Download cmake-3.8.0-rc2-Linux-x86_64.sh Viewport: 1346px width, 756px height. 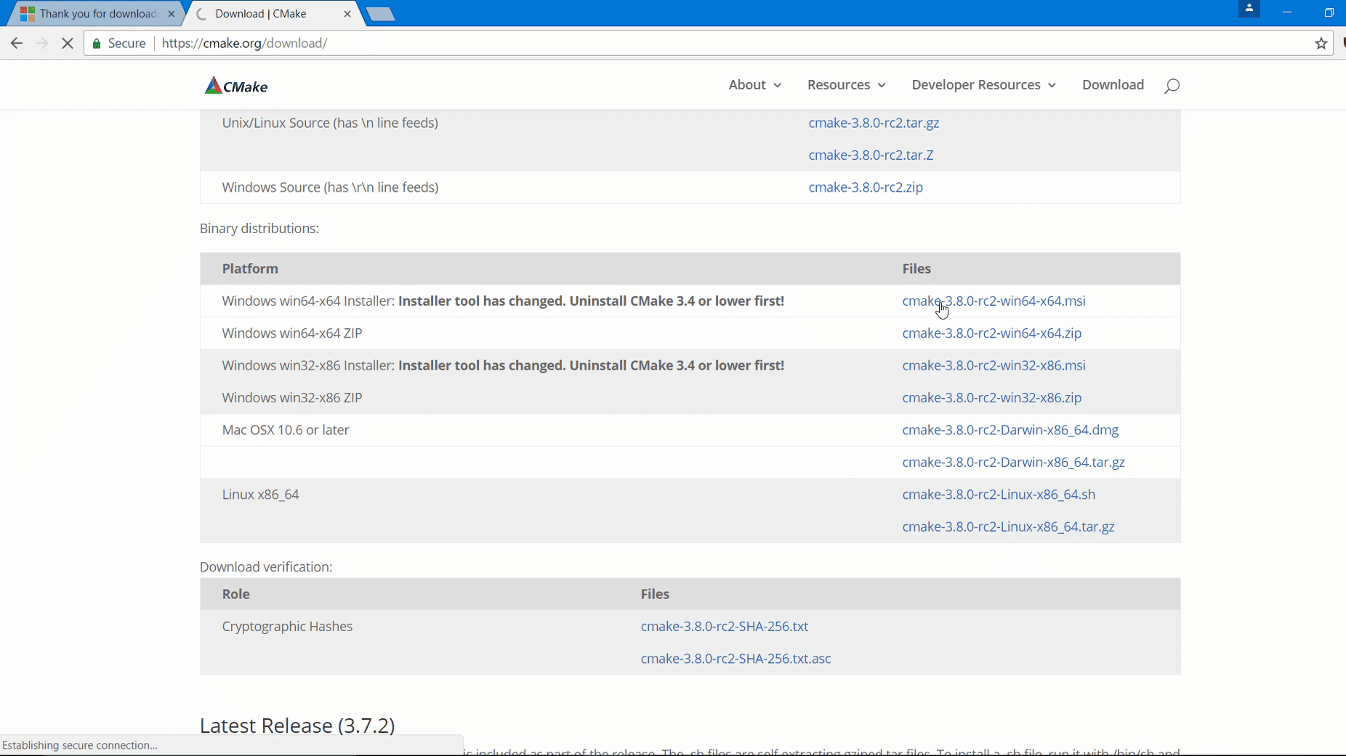pyautogui.click(x=999, y=495)
